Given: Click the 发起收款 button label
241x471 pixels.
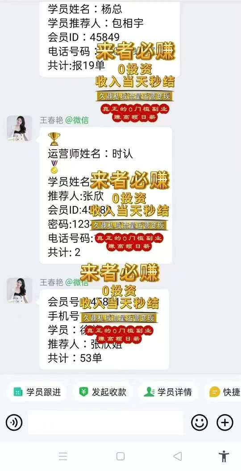Looking at the screenshot, I should click(109, 392).
